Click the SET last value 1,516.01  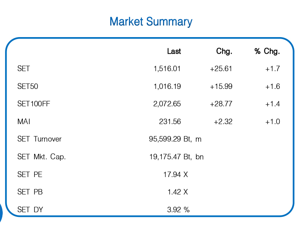coord(167,69)
